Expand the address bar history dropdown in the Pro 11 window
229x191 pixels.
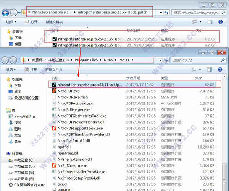pos(160,60)
